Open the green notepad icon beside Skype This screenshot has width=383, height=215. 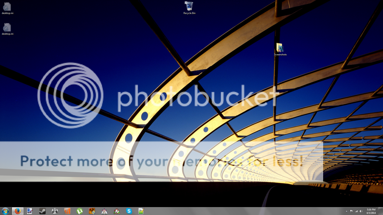point(141,211)
